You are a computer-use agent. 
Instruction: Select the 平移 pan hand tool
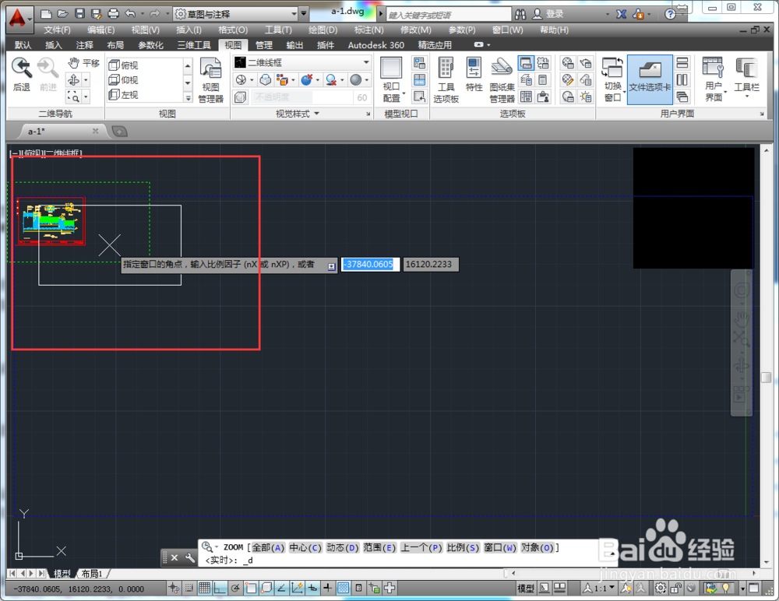[84, 63]
